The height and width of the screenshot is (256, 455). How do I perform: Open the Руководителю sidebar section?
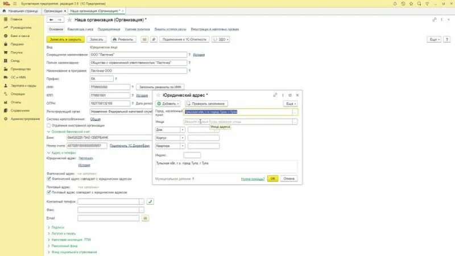pos(20,27)
